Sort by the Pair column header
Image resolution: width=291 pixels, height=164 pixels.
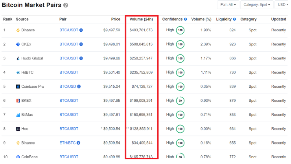pyautogui.click(x=63, y=19)
